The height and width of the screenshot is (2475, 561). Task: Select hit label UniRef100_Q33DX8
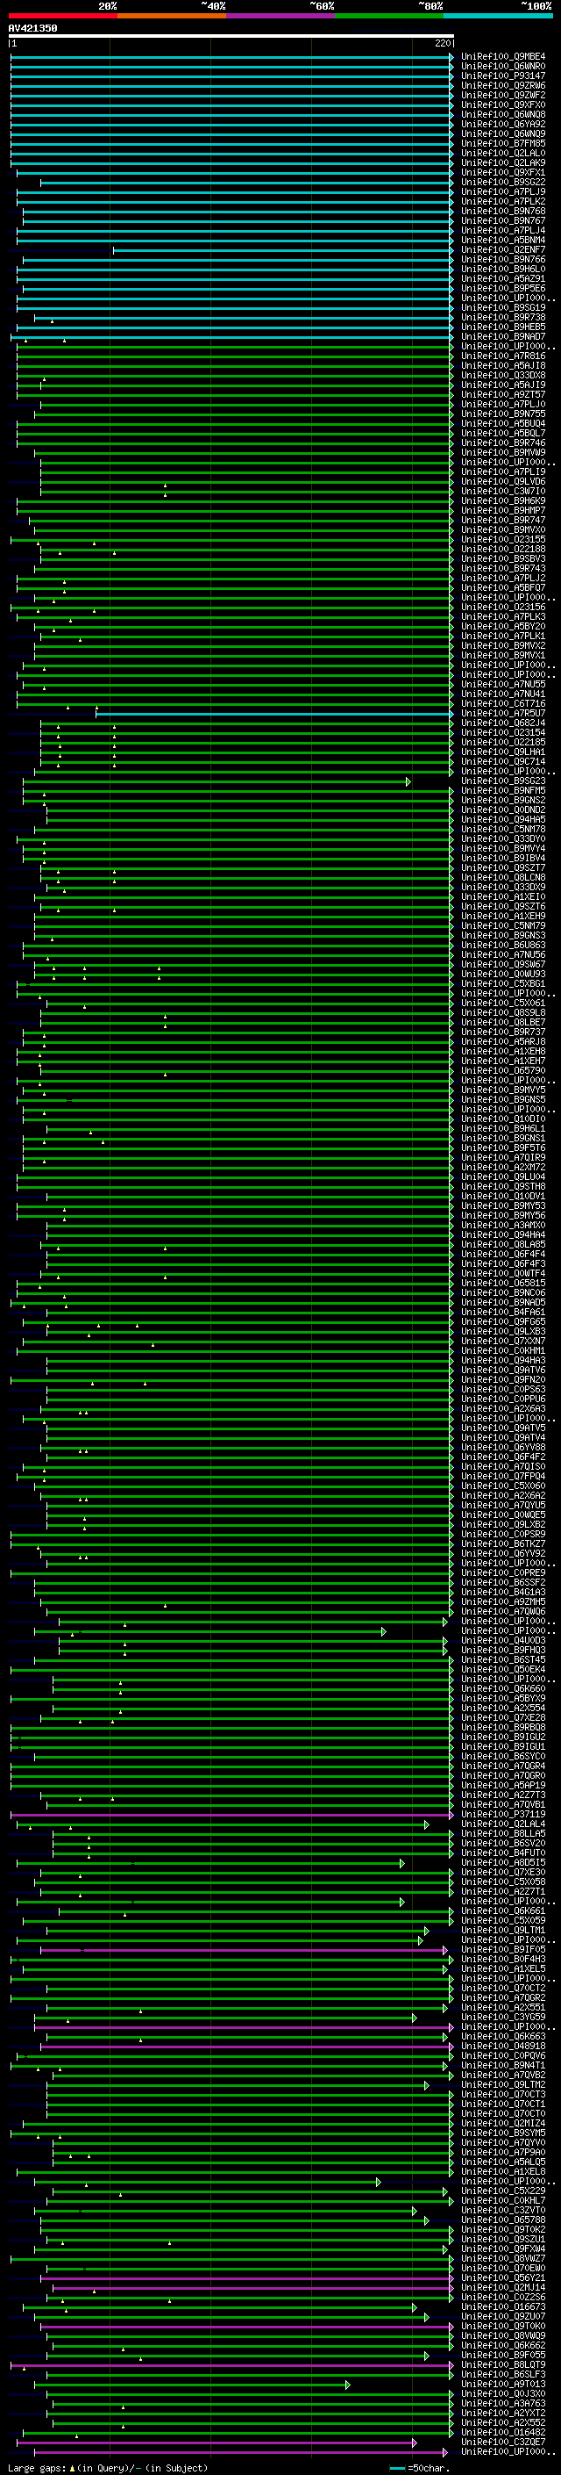point(503,376)
